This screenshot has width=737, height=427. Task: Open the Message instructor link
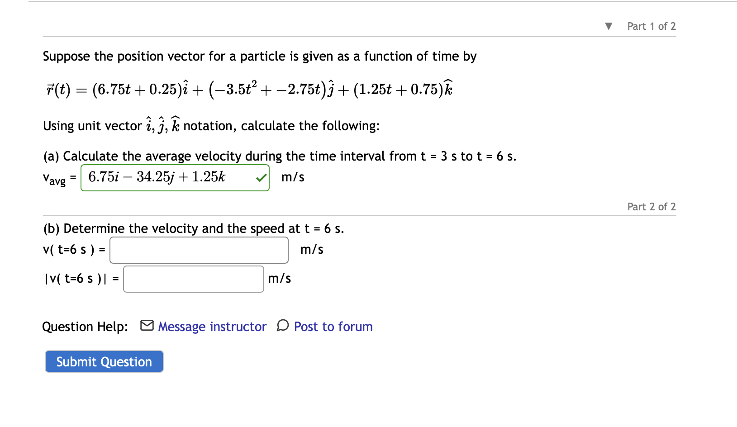click(x=212, y=326)
